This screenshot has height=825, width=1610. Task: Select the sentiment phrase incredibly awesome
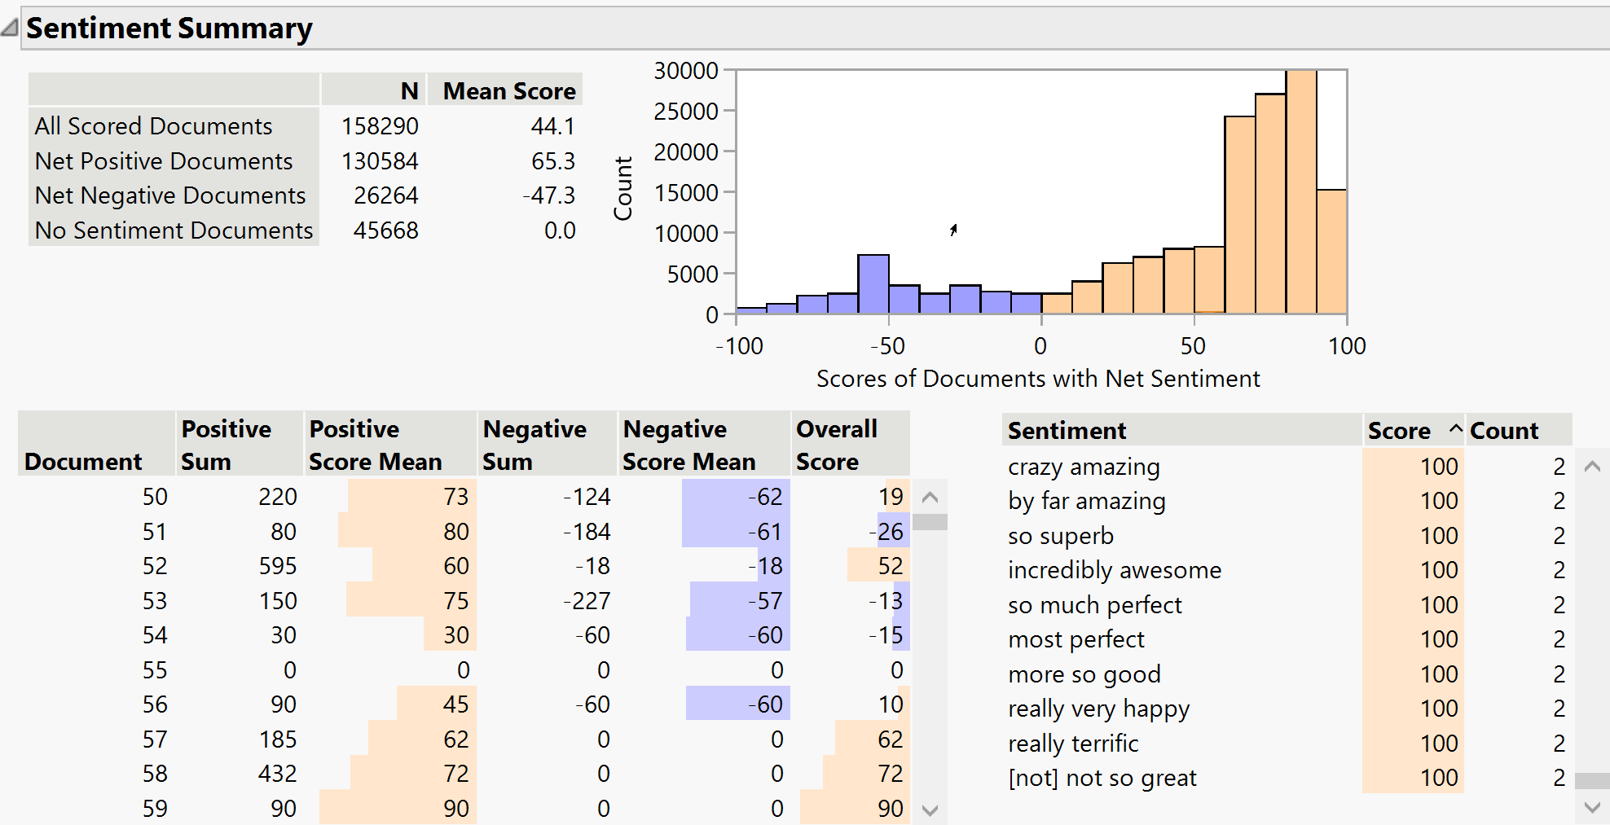(1115, 570)
